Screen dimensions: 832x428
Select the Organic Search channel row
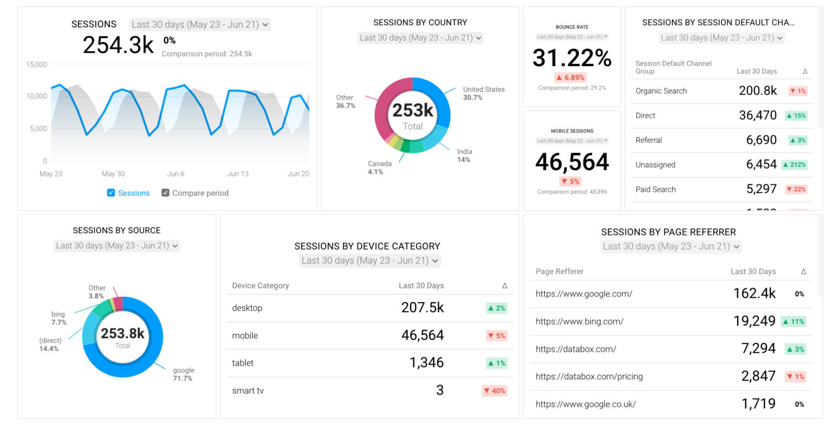[x=661, y=91]
